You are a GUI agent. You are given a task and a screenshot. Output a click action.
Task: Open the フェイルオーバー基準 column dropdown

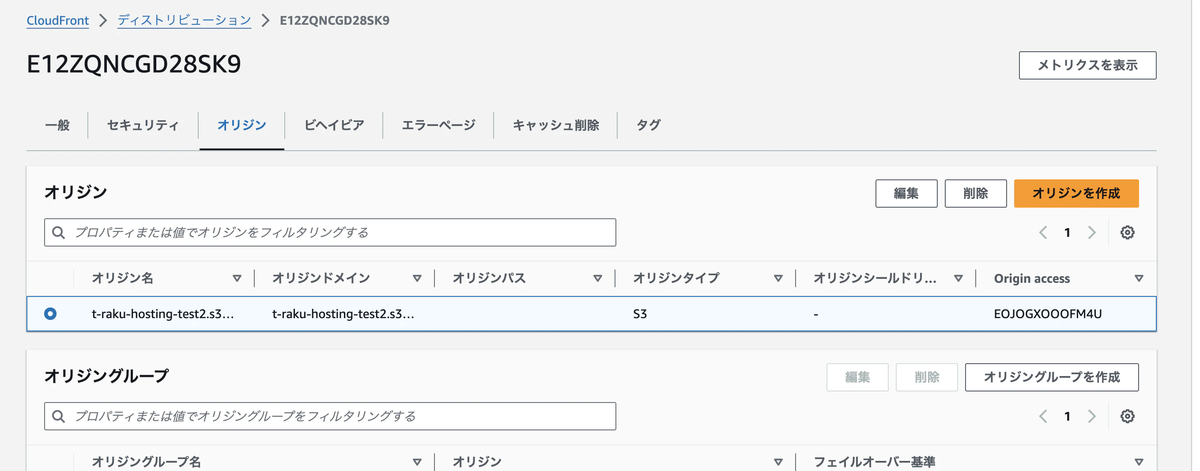1139,462
